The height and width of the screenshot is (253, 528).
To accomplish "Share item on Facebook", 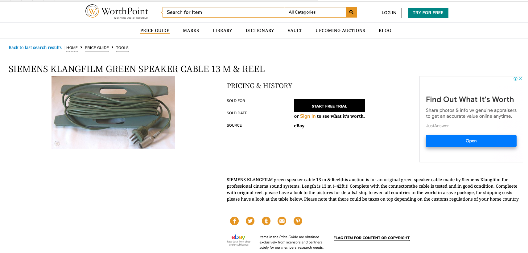I will coord(234,221).
